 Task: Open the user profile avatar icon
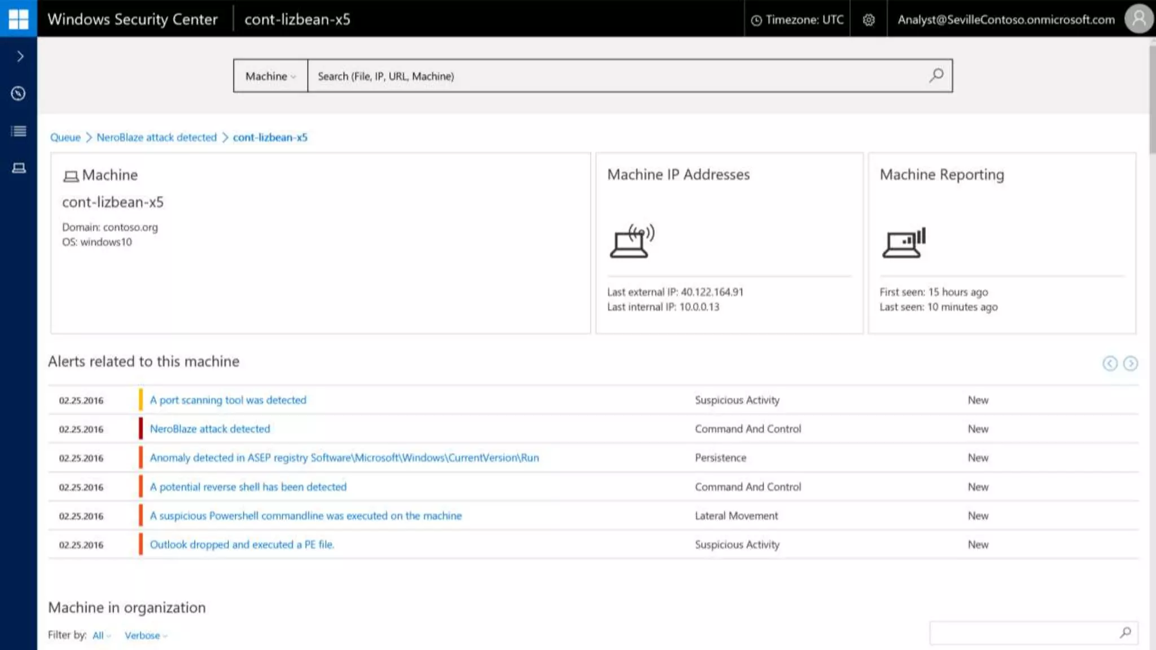pos(1139,19)
